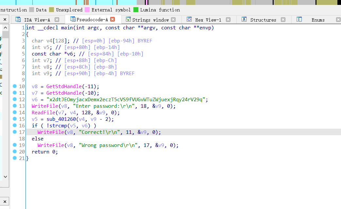The image size is (341, 209).
Task: Close the Strings window tab
Action: tap(173, 20)
